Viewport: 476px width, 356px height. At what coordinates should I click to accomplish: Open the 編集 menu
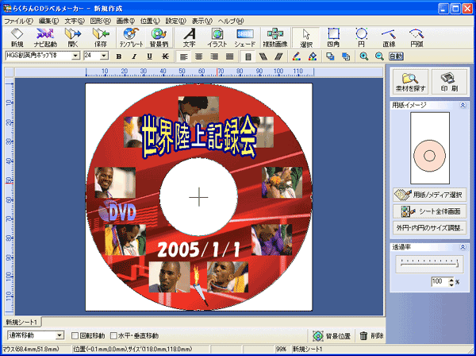[48, 21]
